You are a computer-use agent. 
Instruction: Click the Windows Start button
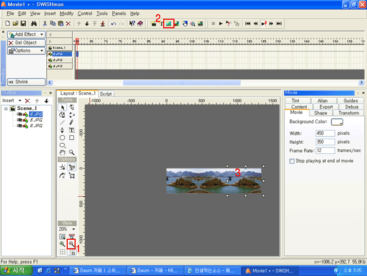click(x=16, y=270)
